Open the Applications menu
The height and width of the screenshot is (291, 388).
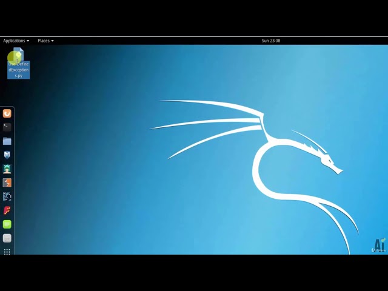point(16,41)
